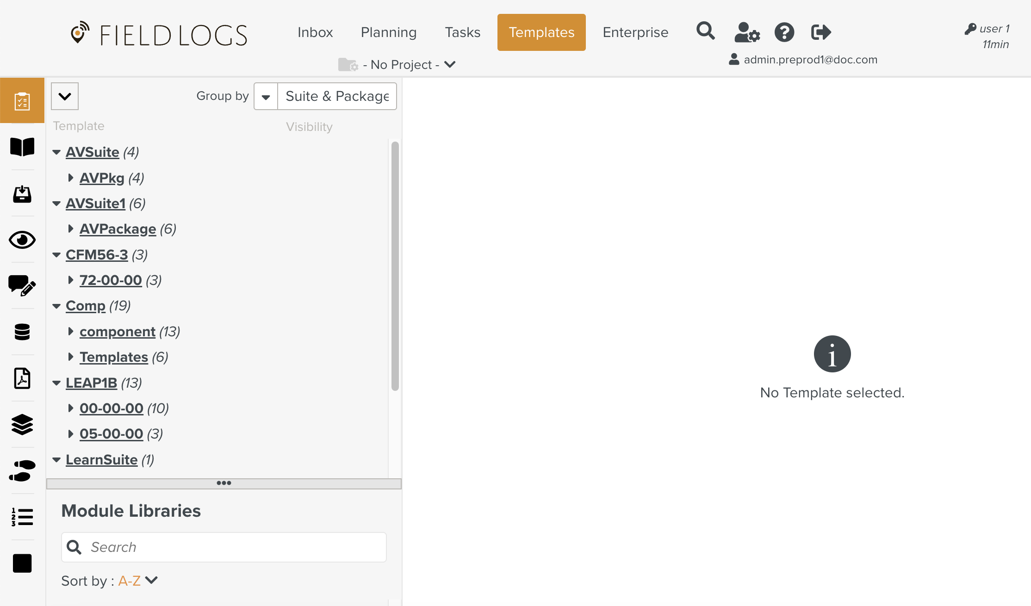
Task: Open user settings icon in header
Action: (x=746, y=32)
